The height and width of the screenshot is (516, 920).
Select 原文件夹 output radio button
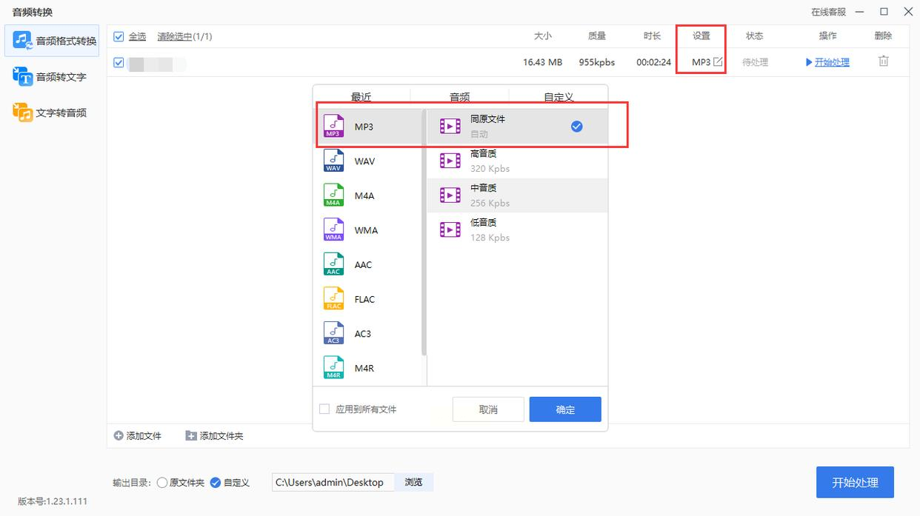(x=162, y=483)
